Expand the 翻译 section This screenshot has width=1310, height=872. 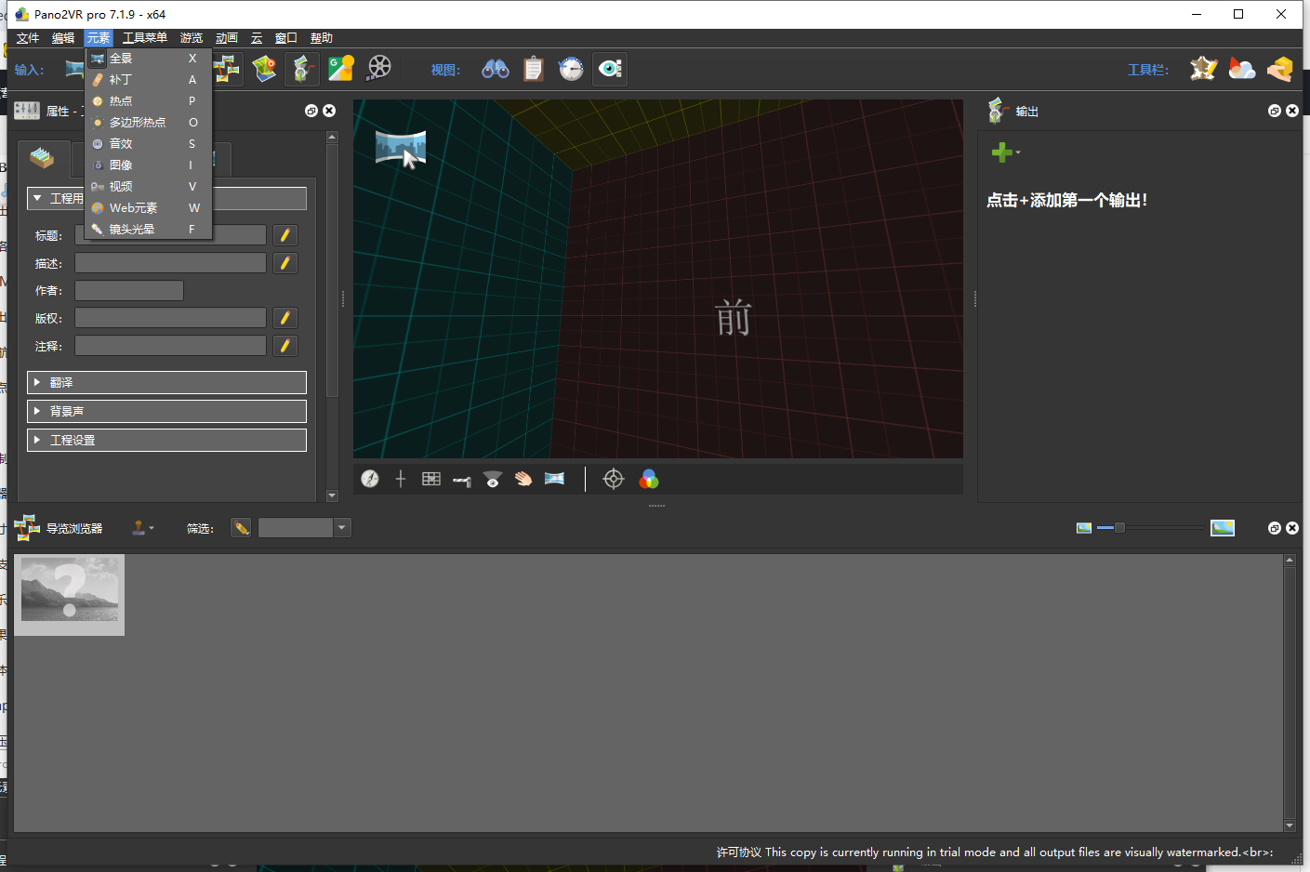[166, 383]
